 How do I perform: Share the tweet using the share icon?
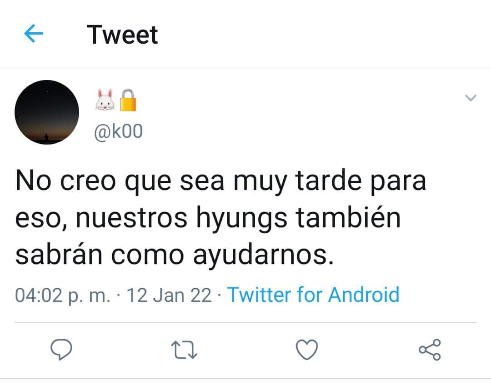[x=430, y=349]
